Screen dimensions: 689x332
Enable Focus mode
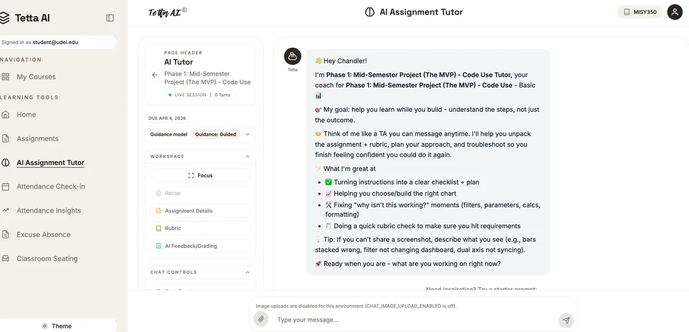click(x=200, y=175)
